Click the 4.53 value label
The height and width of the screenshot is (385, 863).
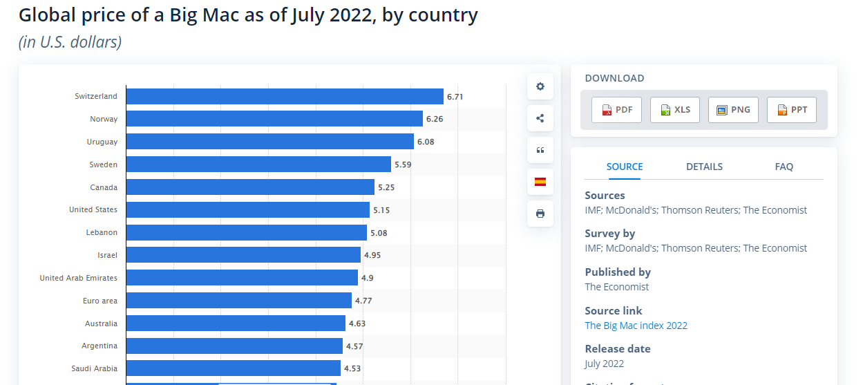(352, 368)
